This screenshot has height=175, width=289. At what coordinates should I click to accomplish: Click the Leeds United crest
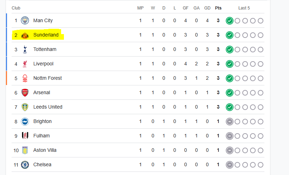pos(25,107)
